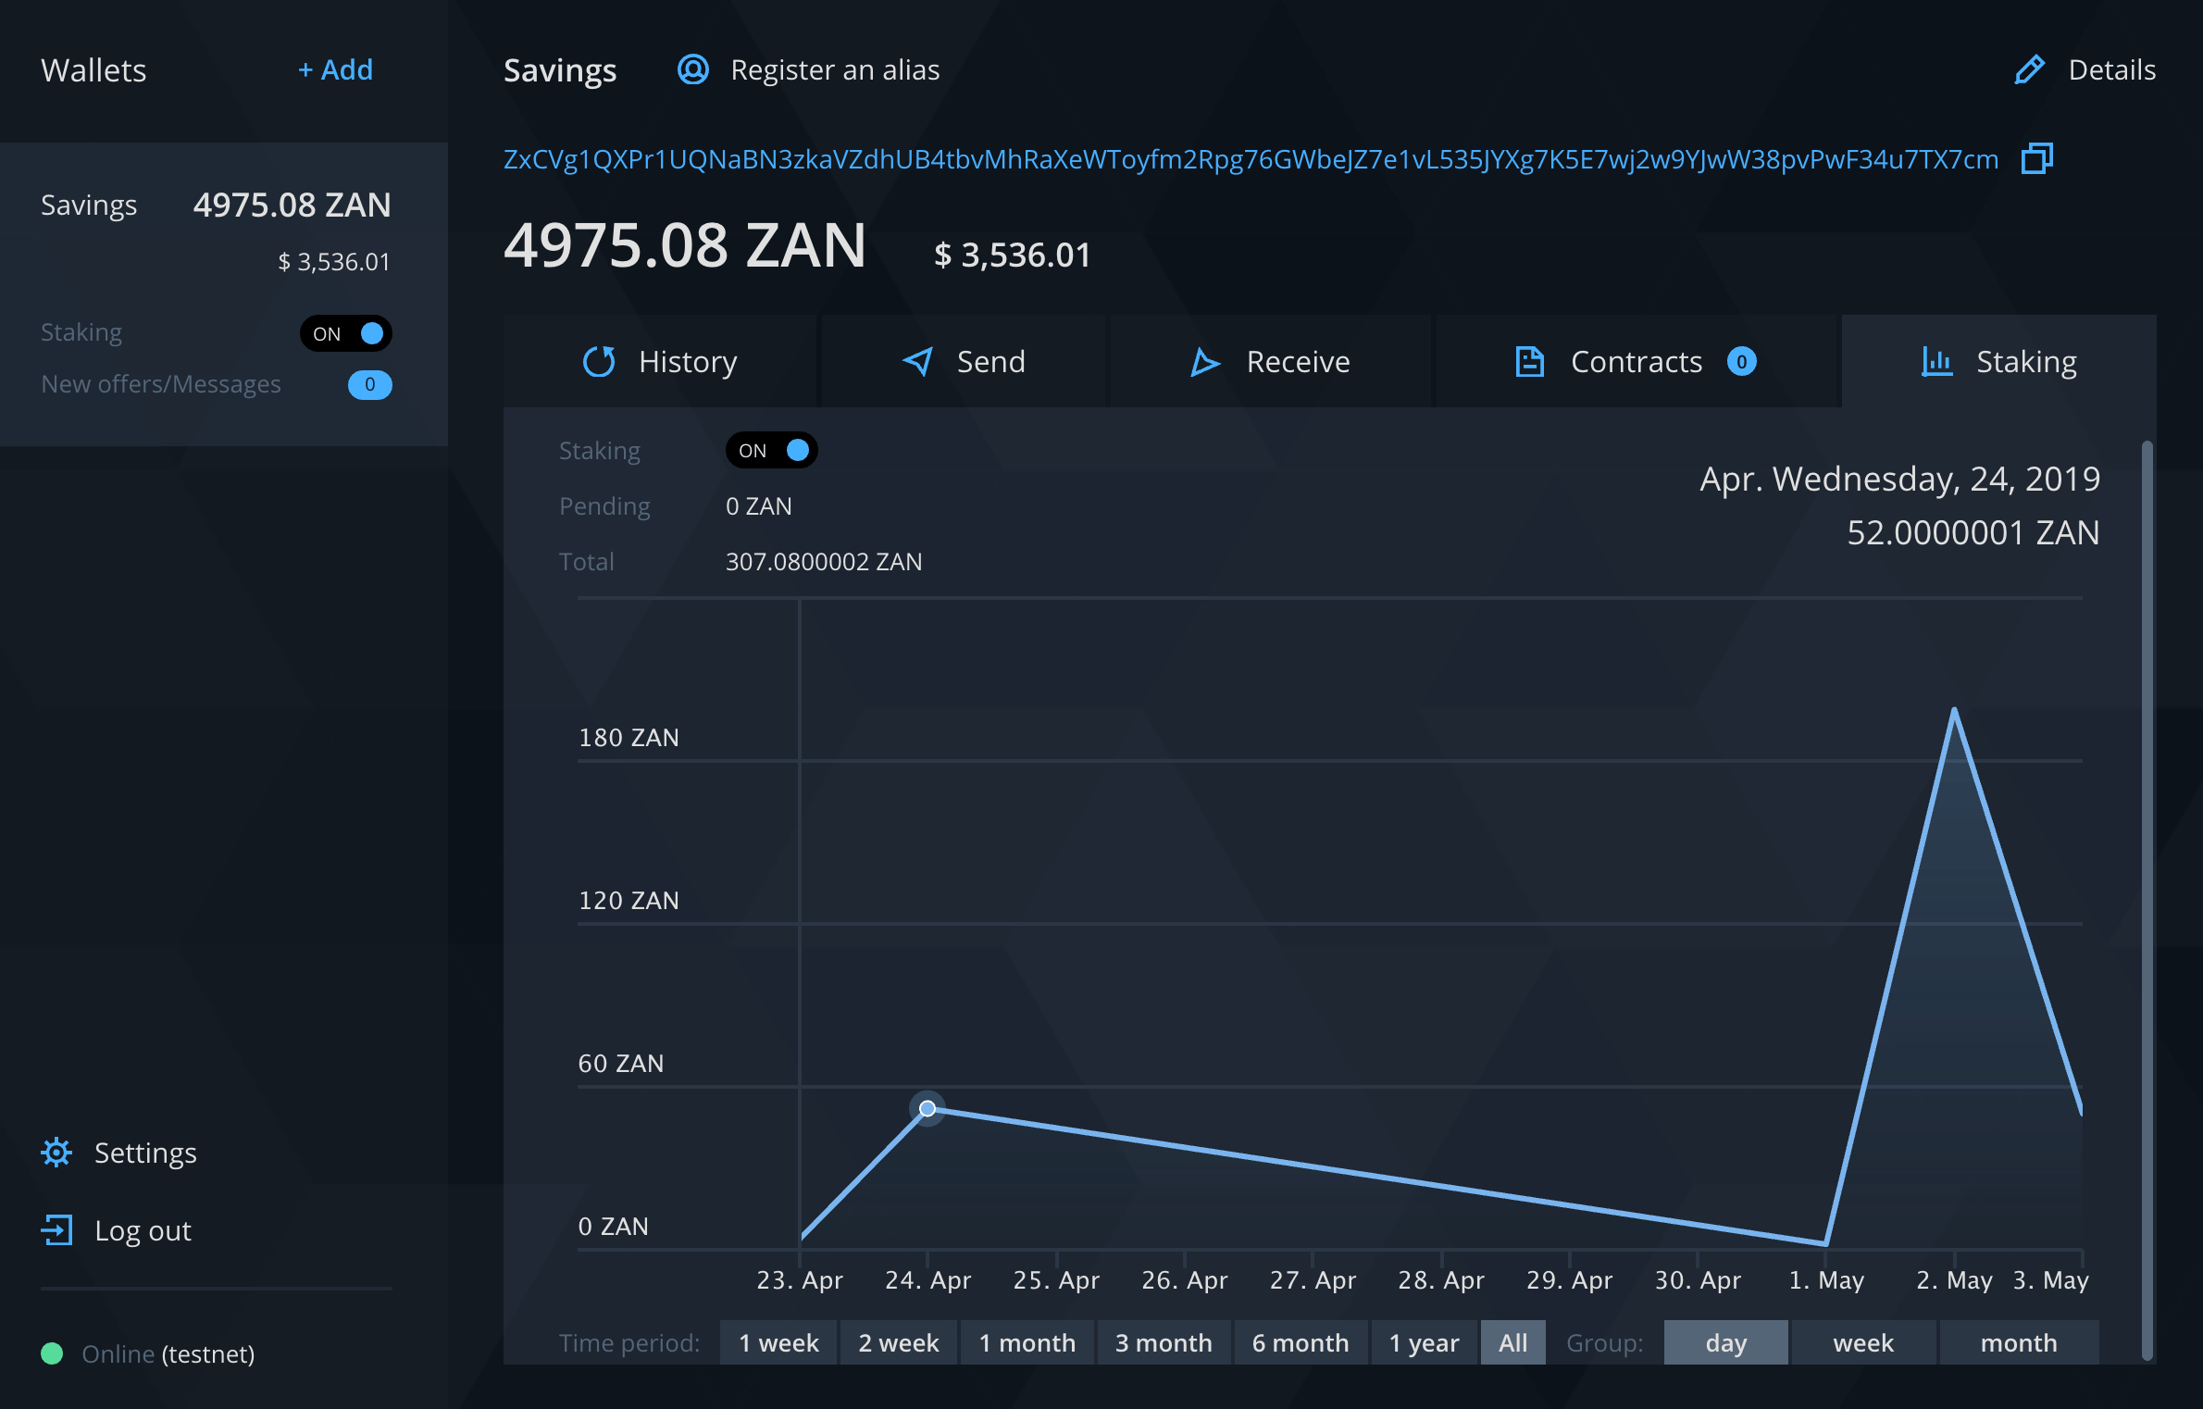Click the Register an alias icon
The height and width of the screenshot is (1409, 2203).
692,69
